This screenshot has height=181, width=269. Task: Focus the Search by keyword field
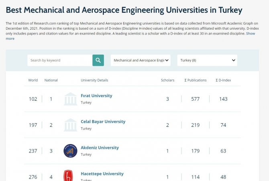coord(60,60)
